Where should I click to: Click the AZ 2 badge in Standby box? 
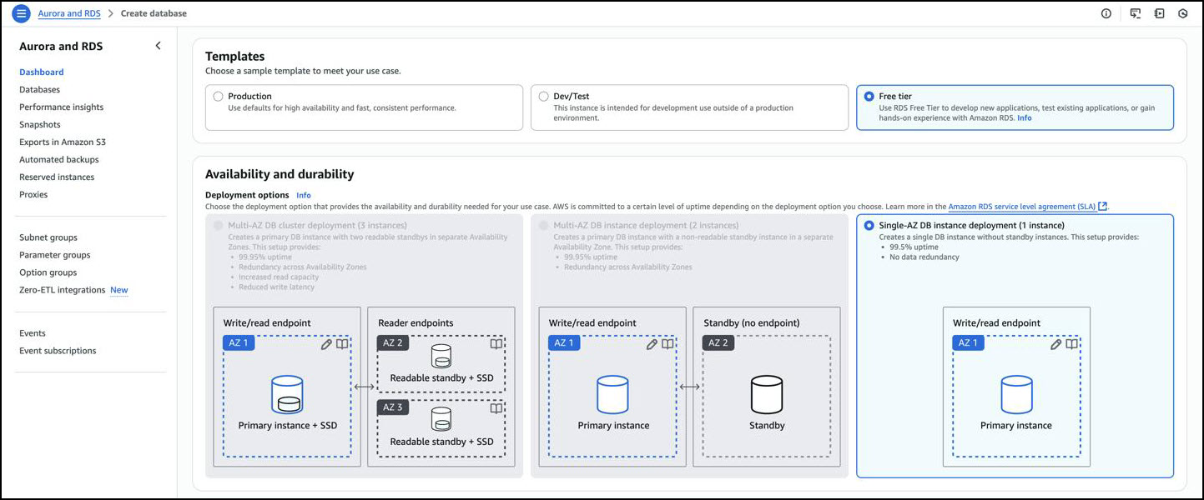click(x=718, y=342)
